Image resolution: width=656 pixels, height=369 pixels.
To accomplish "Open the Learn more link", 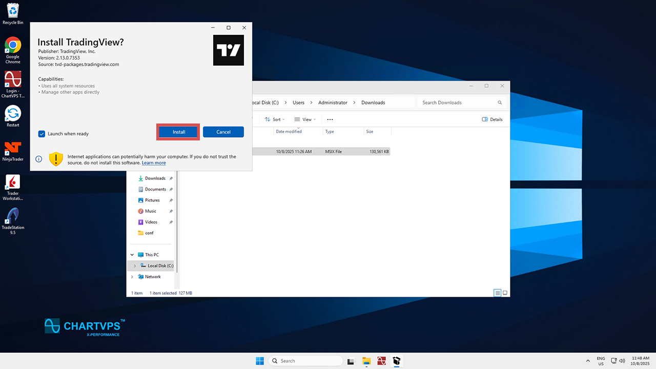I will coord(154,163).
